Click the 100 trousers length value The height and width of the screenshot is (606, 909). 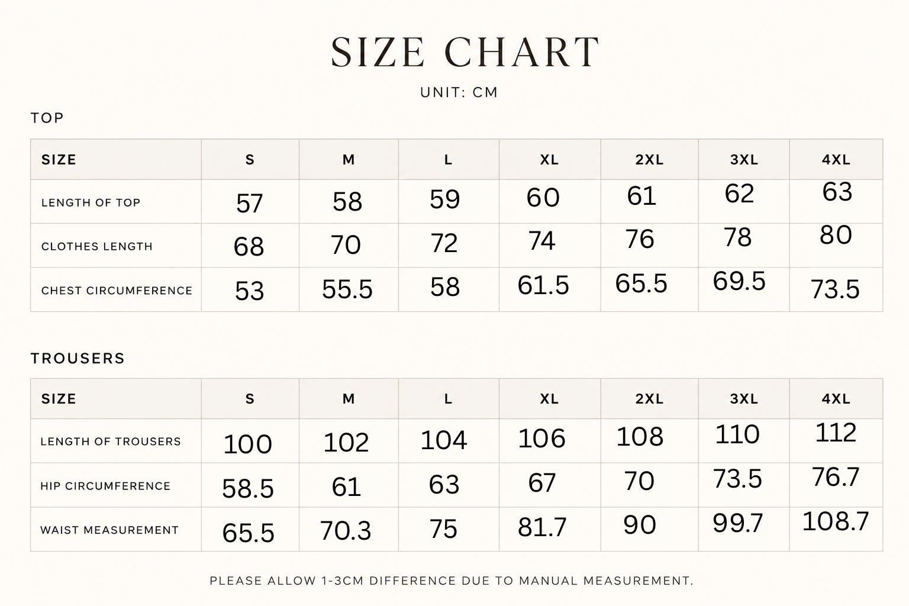(x=248, y=444)
